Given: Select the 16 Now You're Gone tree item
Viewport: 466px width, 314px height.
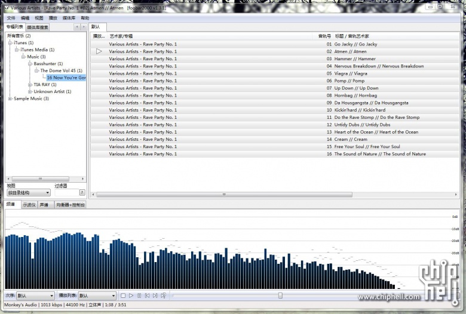Looking at the screenshot, I should click(x=66, y=78).
